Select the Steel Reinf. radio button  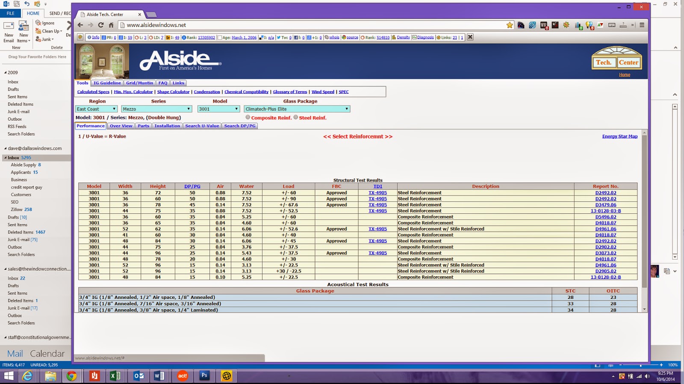[x=295, y=117]
